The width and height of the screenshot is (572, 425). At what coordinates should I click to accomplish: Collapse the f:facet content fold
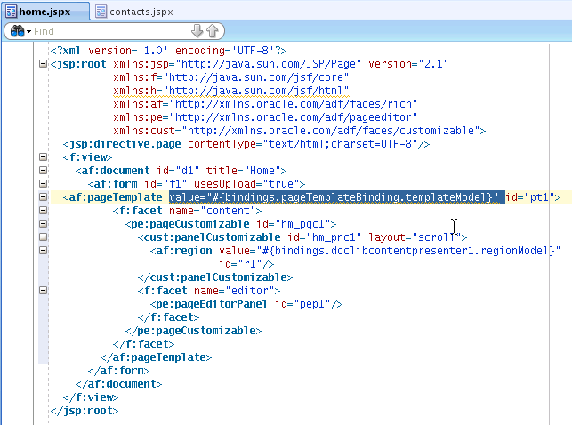tap(43, 211)
